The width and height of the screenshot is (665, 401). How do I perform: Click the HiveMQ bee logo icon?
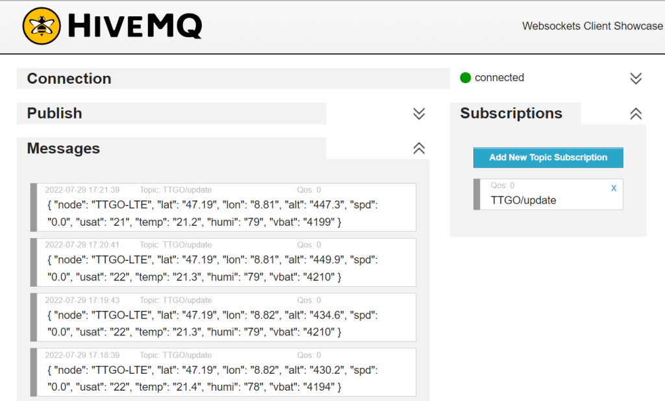42,26
